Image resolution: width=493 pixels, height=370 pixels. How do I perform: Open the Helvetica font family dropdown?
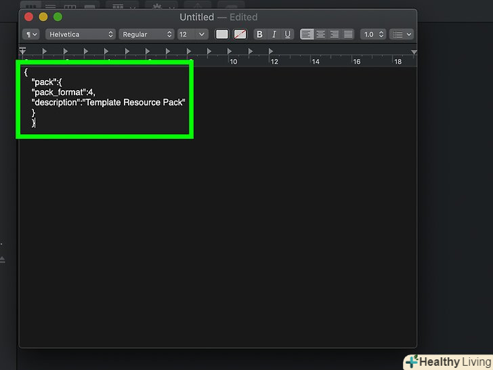click(x=81, y=35)
